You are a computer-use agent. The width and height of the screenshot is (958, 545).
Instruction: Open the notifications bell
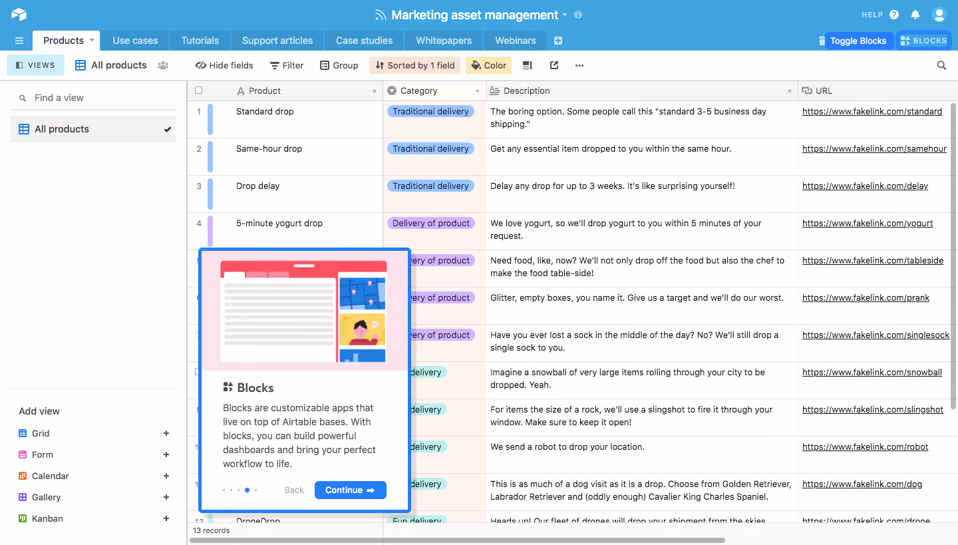pyautogui.click(x=915, y=15)
